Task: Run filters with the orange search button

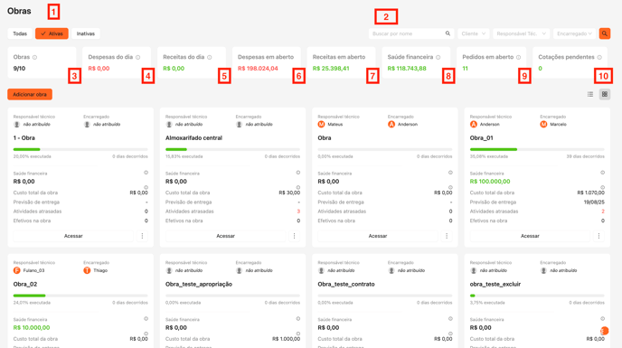Action: (605, 33)
